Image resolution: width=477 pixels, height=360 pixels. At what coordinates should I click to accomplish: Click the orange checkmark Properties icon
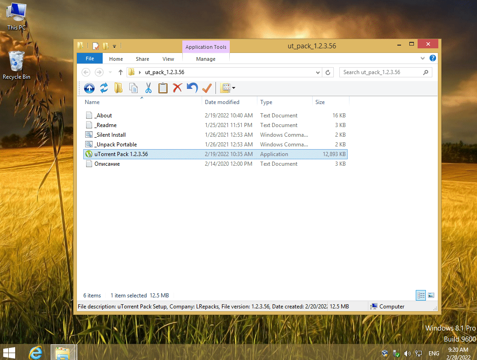pos(207,88)
